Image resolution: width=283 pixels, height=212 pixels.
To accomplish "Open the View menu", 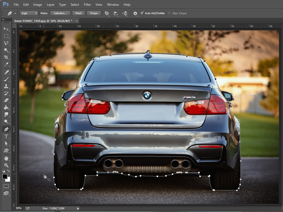I will 99,5.
